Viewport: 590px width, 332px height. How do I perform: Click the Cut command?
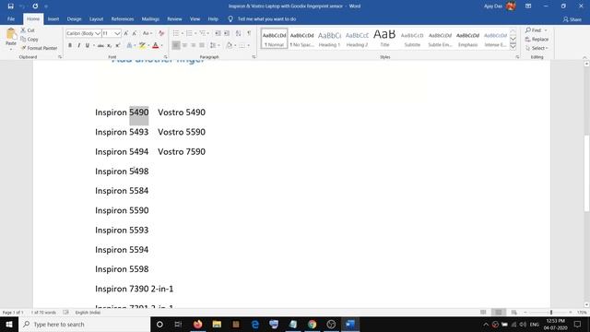[x=28, y=30]
